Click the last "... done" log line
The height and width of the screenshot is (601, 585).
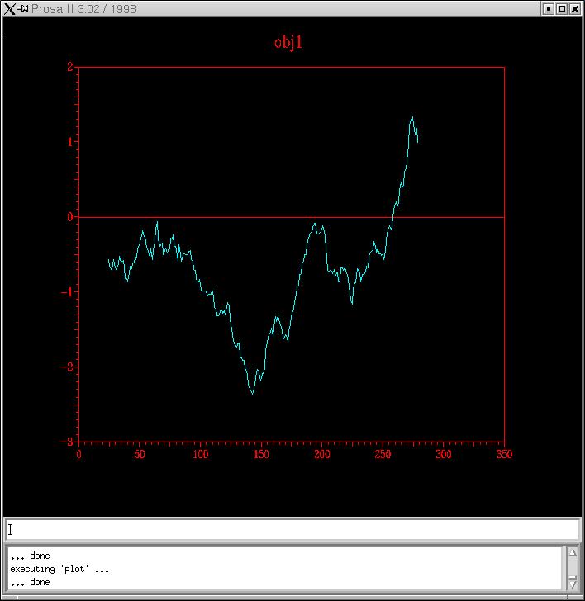[30, 582]
